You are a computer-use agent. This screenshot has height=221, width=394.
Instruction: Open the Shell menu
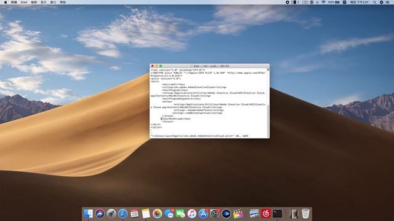click(24, 2)
